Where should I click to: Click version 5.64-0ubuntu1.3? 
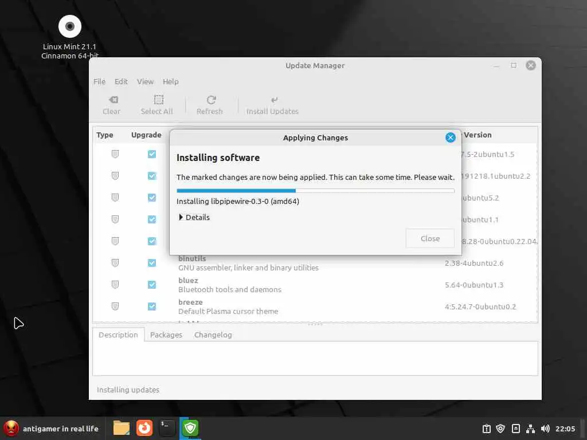point(474,285)
